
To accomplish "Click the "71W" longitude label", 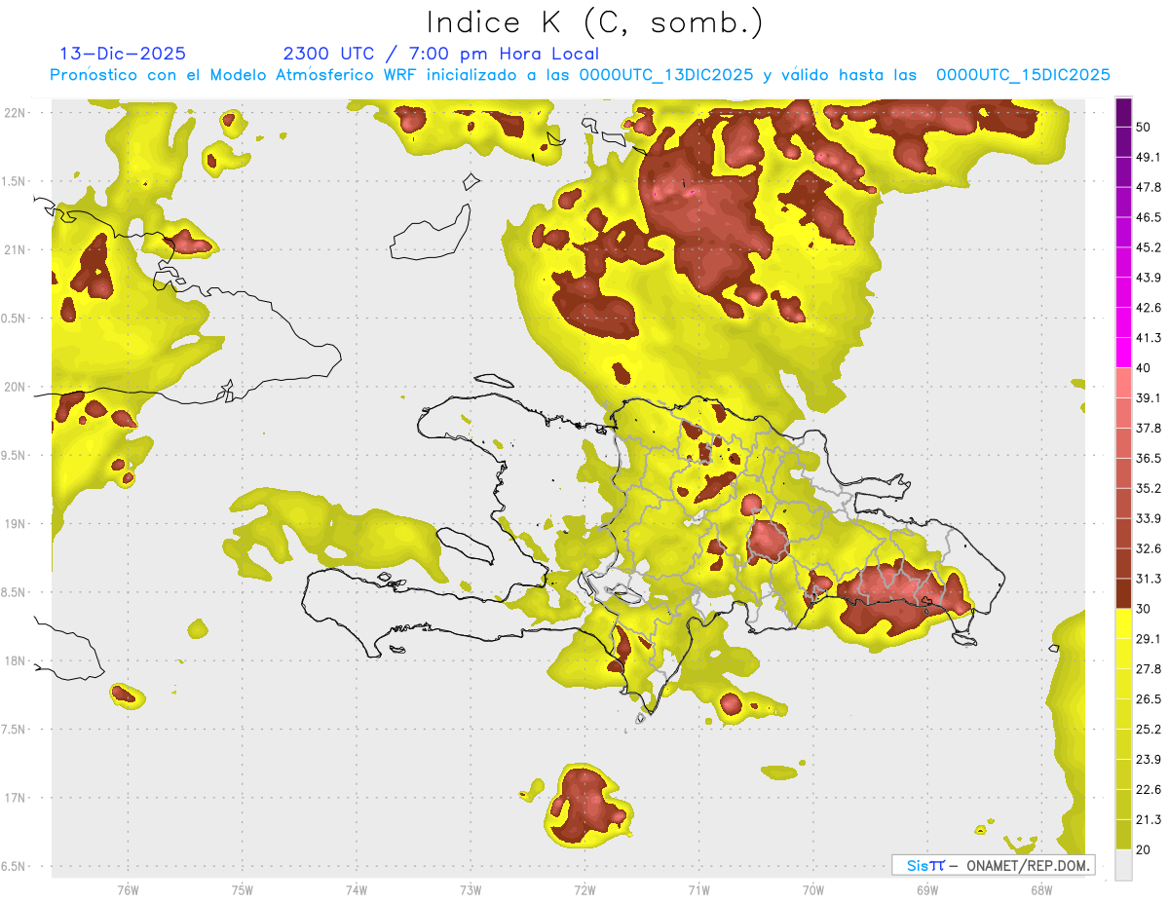I will [698, 889].
